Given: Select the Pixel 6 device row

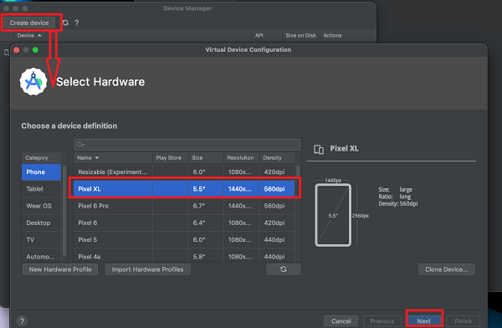Looking at the screenshot, I should (x=184, y=223).
